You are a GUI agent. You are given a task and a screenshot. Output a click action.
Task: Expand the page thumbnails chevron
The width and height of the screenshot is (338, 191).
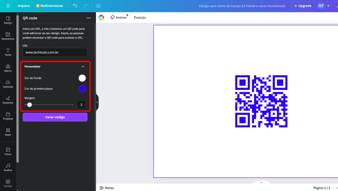coord(261,183)
